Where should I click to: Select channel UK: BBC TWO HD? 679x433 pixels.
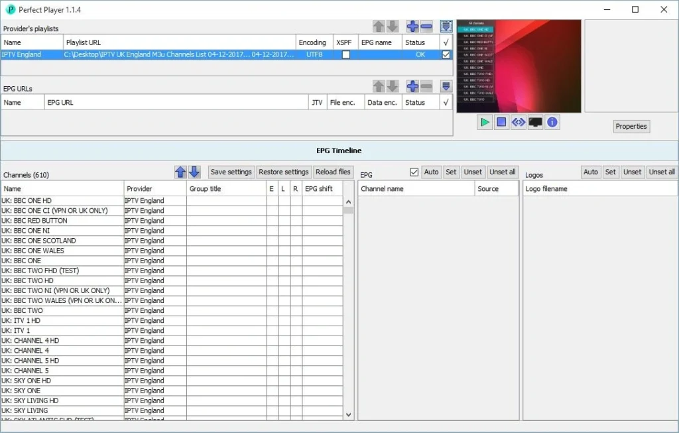click(x=62, y=280)
